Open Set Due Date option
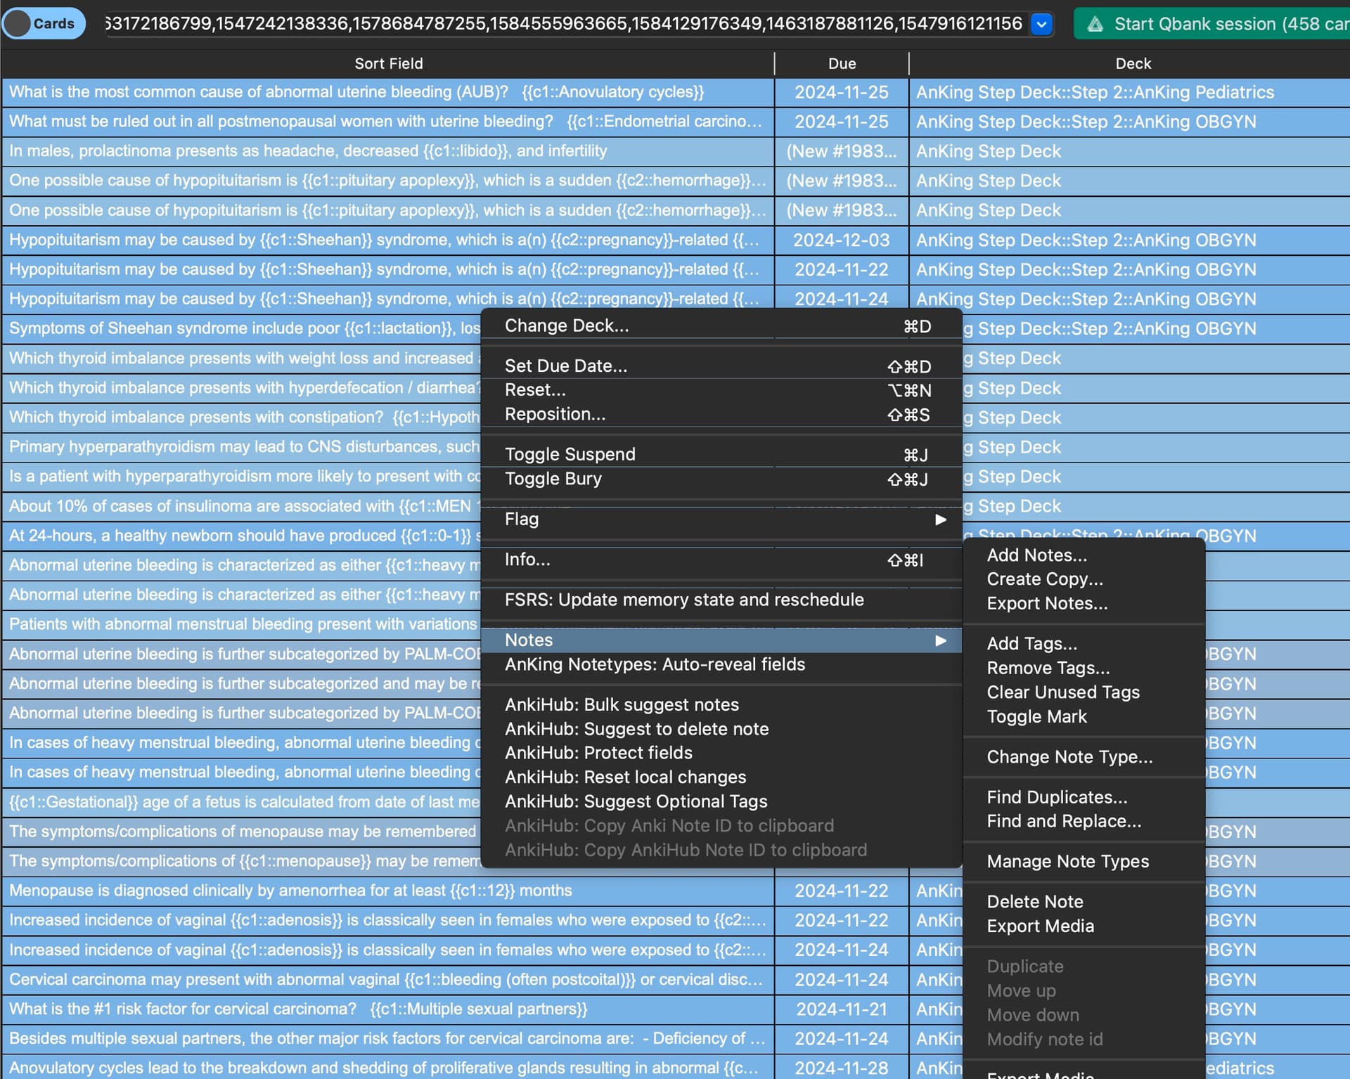 [565, 366]
